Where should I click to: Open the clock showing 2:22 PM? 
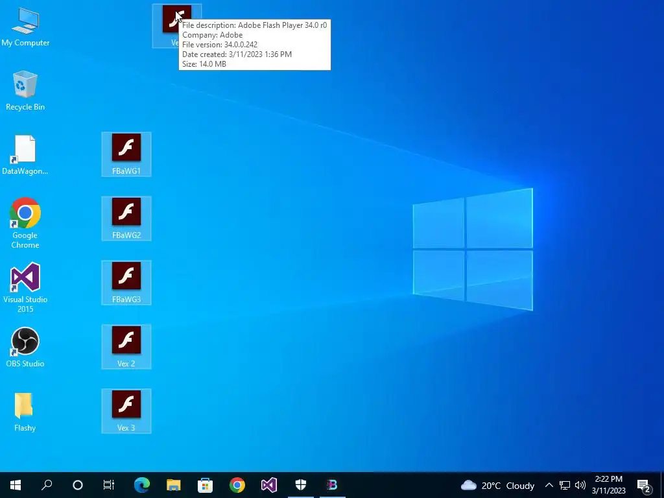coord(609,485)
